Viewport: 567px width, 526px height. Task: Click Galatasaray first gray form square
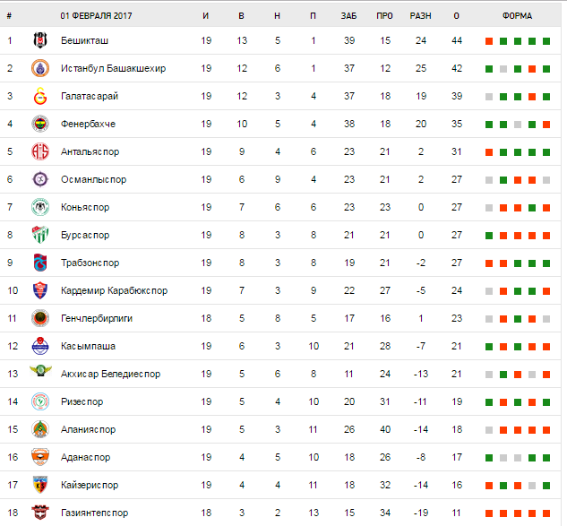(x=489, y=97)
